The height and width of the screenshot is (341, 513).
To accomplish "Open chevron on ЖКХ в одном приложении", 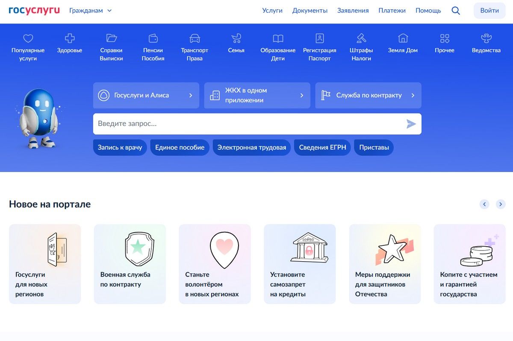I will pyautogui.click(x=302, y=95).
